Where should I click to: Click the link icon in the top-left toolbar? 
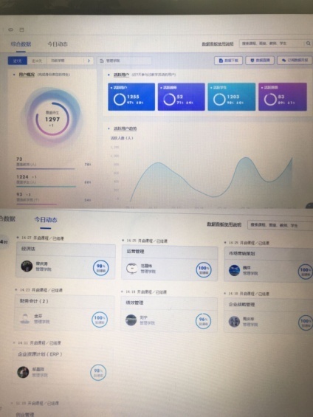[x=11, y=30]
